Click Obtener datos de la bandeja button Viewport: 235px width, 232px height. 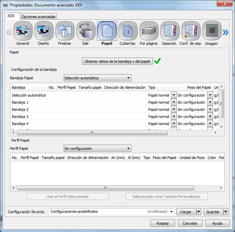click(x=117, y=61)
